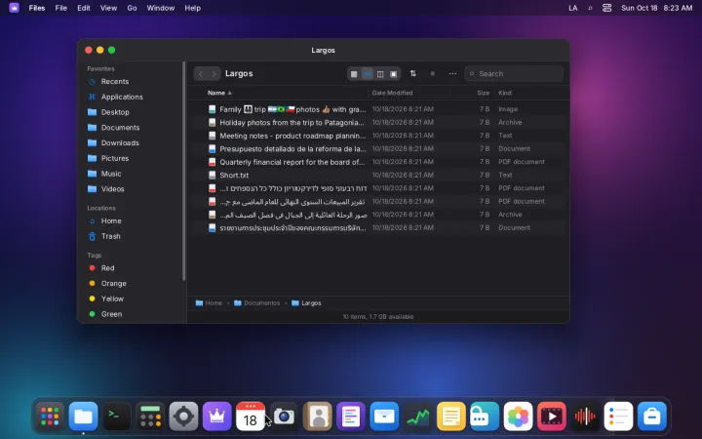Click Largos in the path bar
The height and width of the screenshot is (439, 702).
point(306,302)
